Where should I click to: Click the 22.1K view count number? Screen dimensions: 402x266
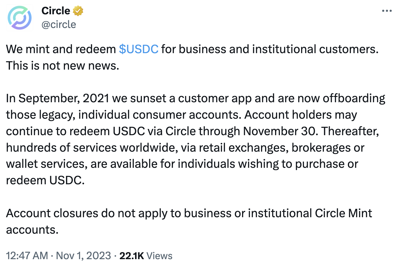point(132,256)
